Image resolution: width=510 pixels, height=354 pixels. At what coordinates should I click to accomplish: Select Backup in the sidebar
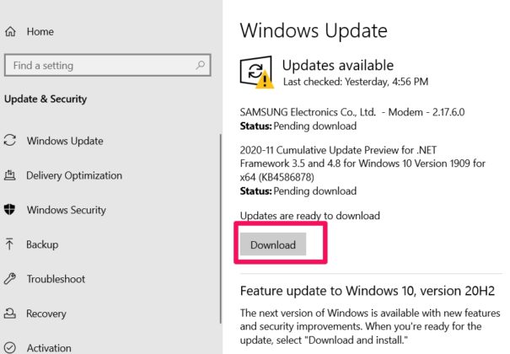pos(42,244)
